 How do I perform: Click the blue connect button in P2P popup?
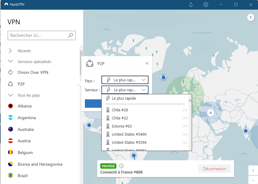pos(93,104)
